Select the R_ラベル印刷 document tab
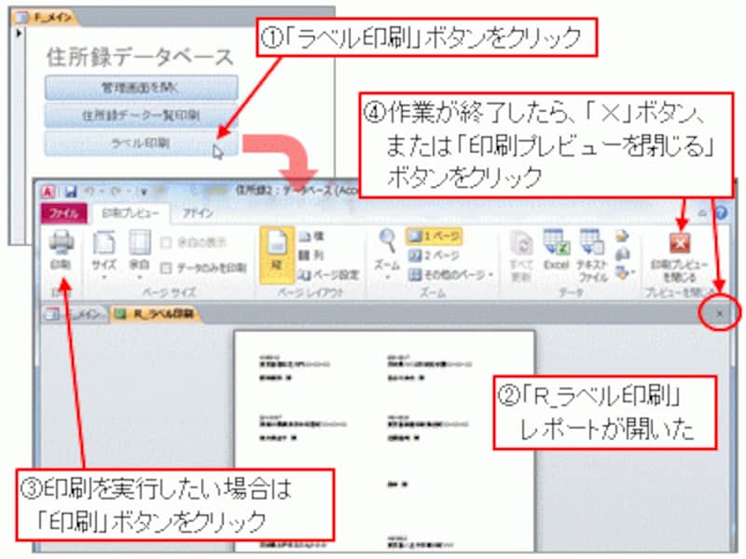 tap(156, 314)
